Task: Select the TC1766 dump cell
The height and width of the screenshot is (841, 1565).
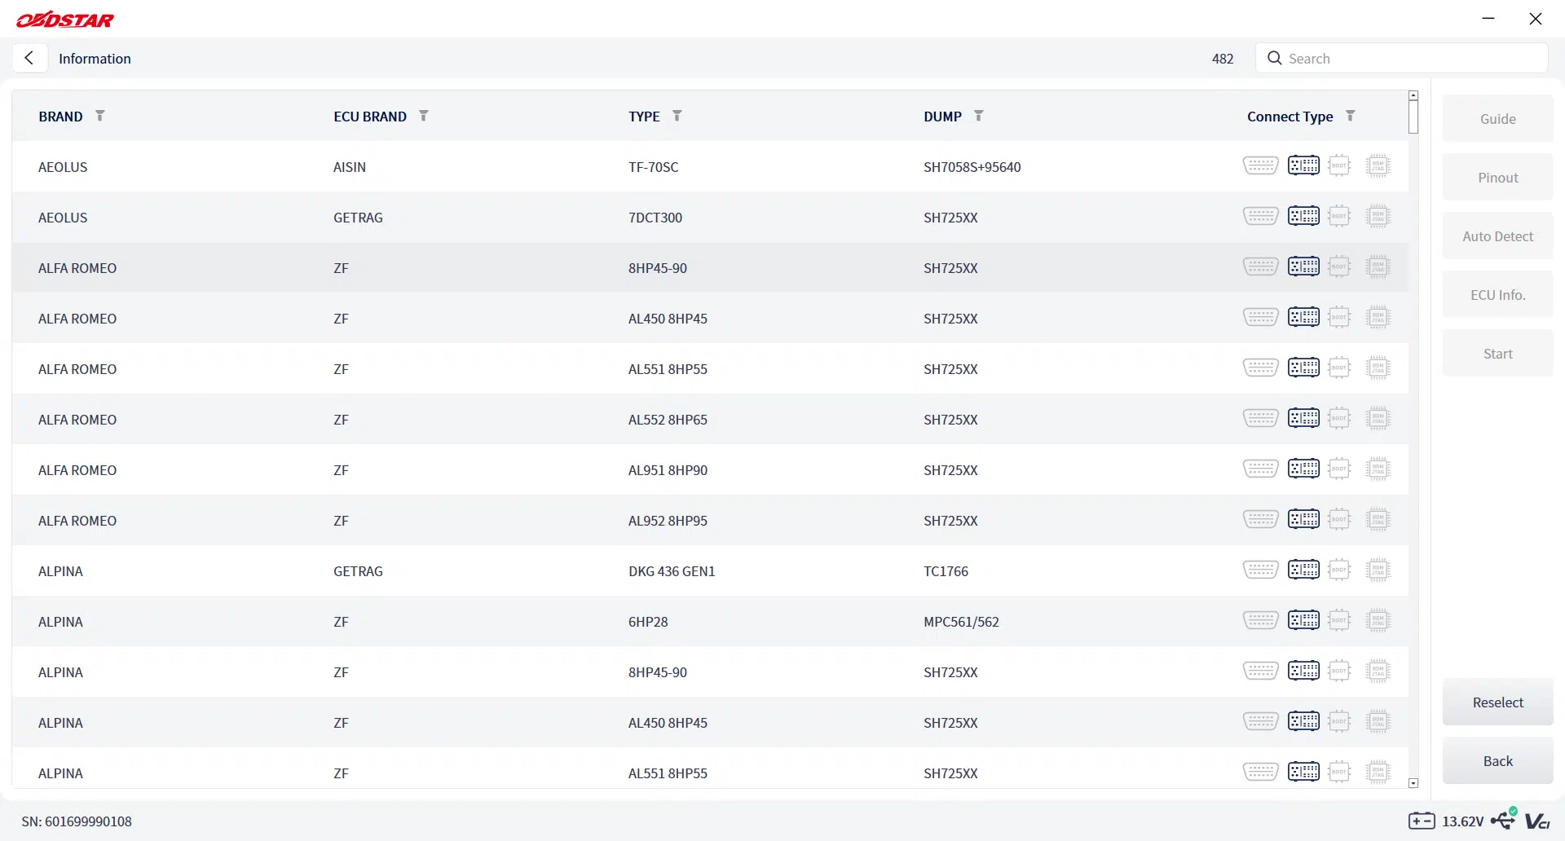Action: pyautogui.click(x=946, y=571)
